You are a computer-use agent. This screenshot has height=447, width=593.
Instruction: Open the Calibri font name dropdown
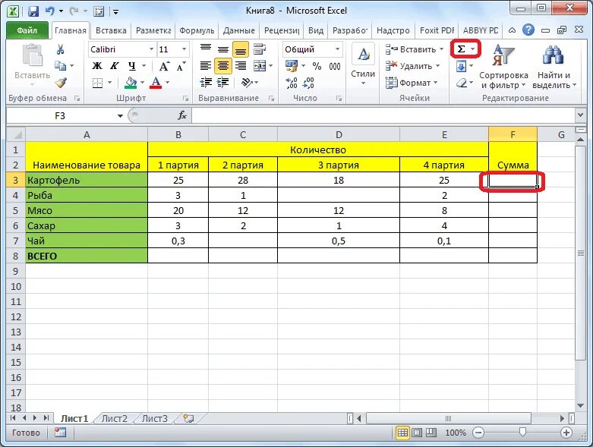(151, 49)
